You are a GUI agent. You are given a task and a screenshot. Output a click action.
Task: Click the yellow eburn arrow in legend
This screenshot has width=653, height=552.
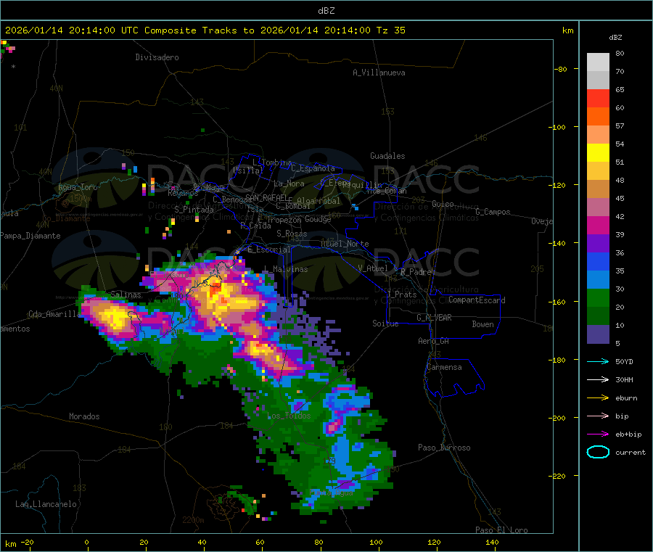(x=598, y=398)
